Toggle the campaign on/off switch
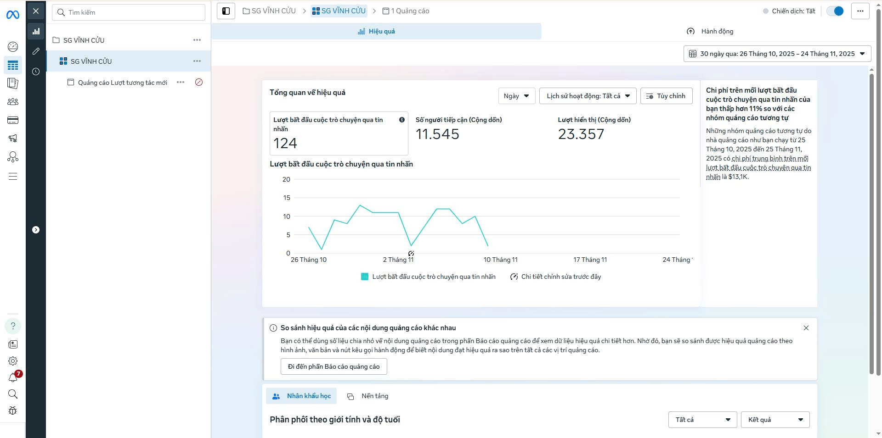Image resolution: width=882 pixels, height=438 pixels. coord(835,11)
